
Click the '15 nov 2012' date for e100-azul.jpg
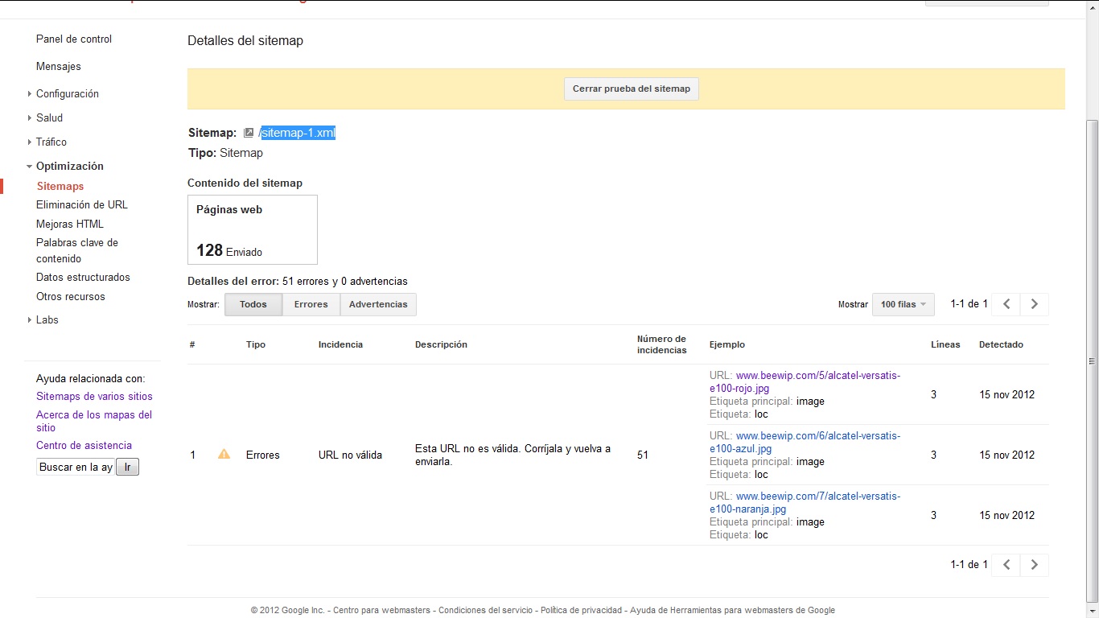pyautogui.click(x=1006, y=455)
